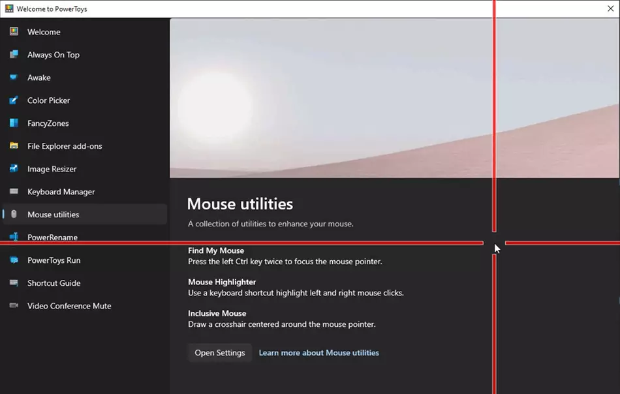Screen dimensions: 620x394
Task: Click the Welcome to PowerToys window title
Action: 52,8
